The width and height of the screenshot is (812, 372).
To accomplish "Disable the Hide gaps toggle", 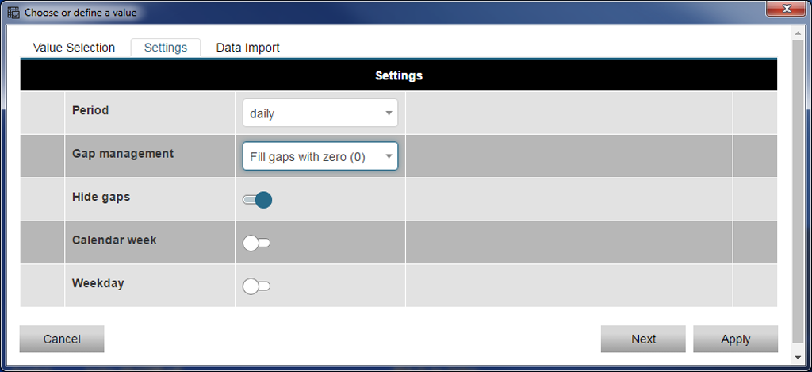I will pyautogui.click(x=257, y=200).
